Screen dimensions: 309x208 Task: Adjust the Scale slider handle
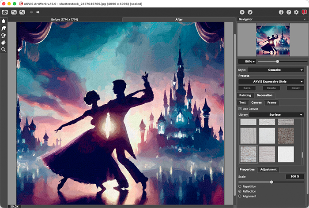coord(271,182)
